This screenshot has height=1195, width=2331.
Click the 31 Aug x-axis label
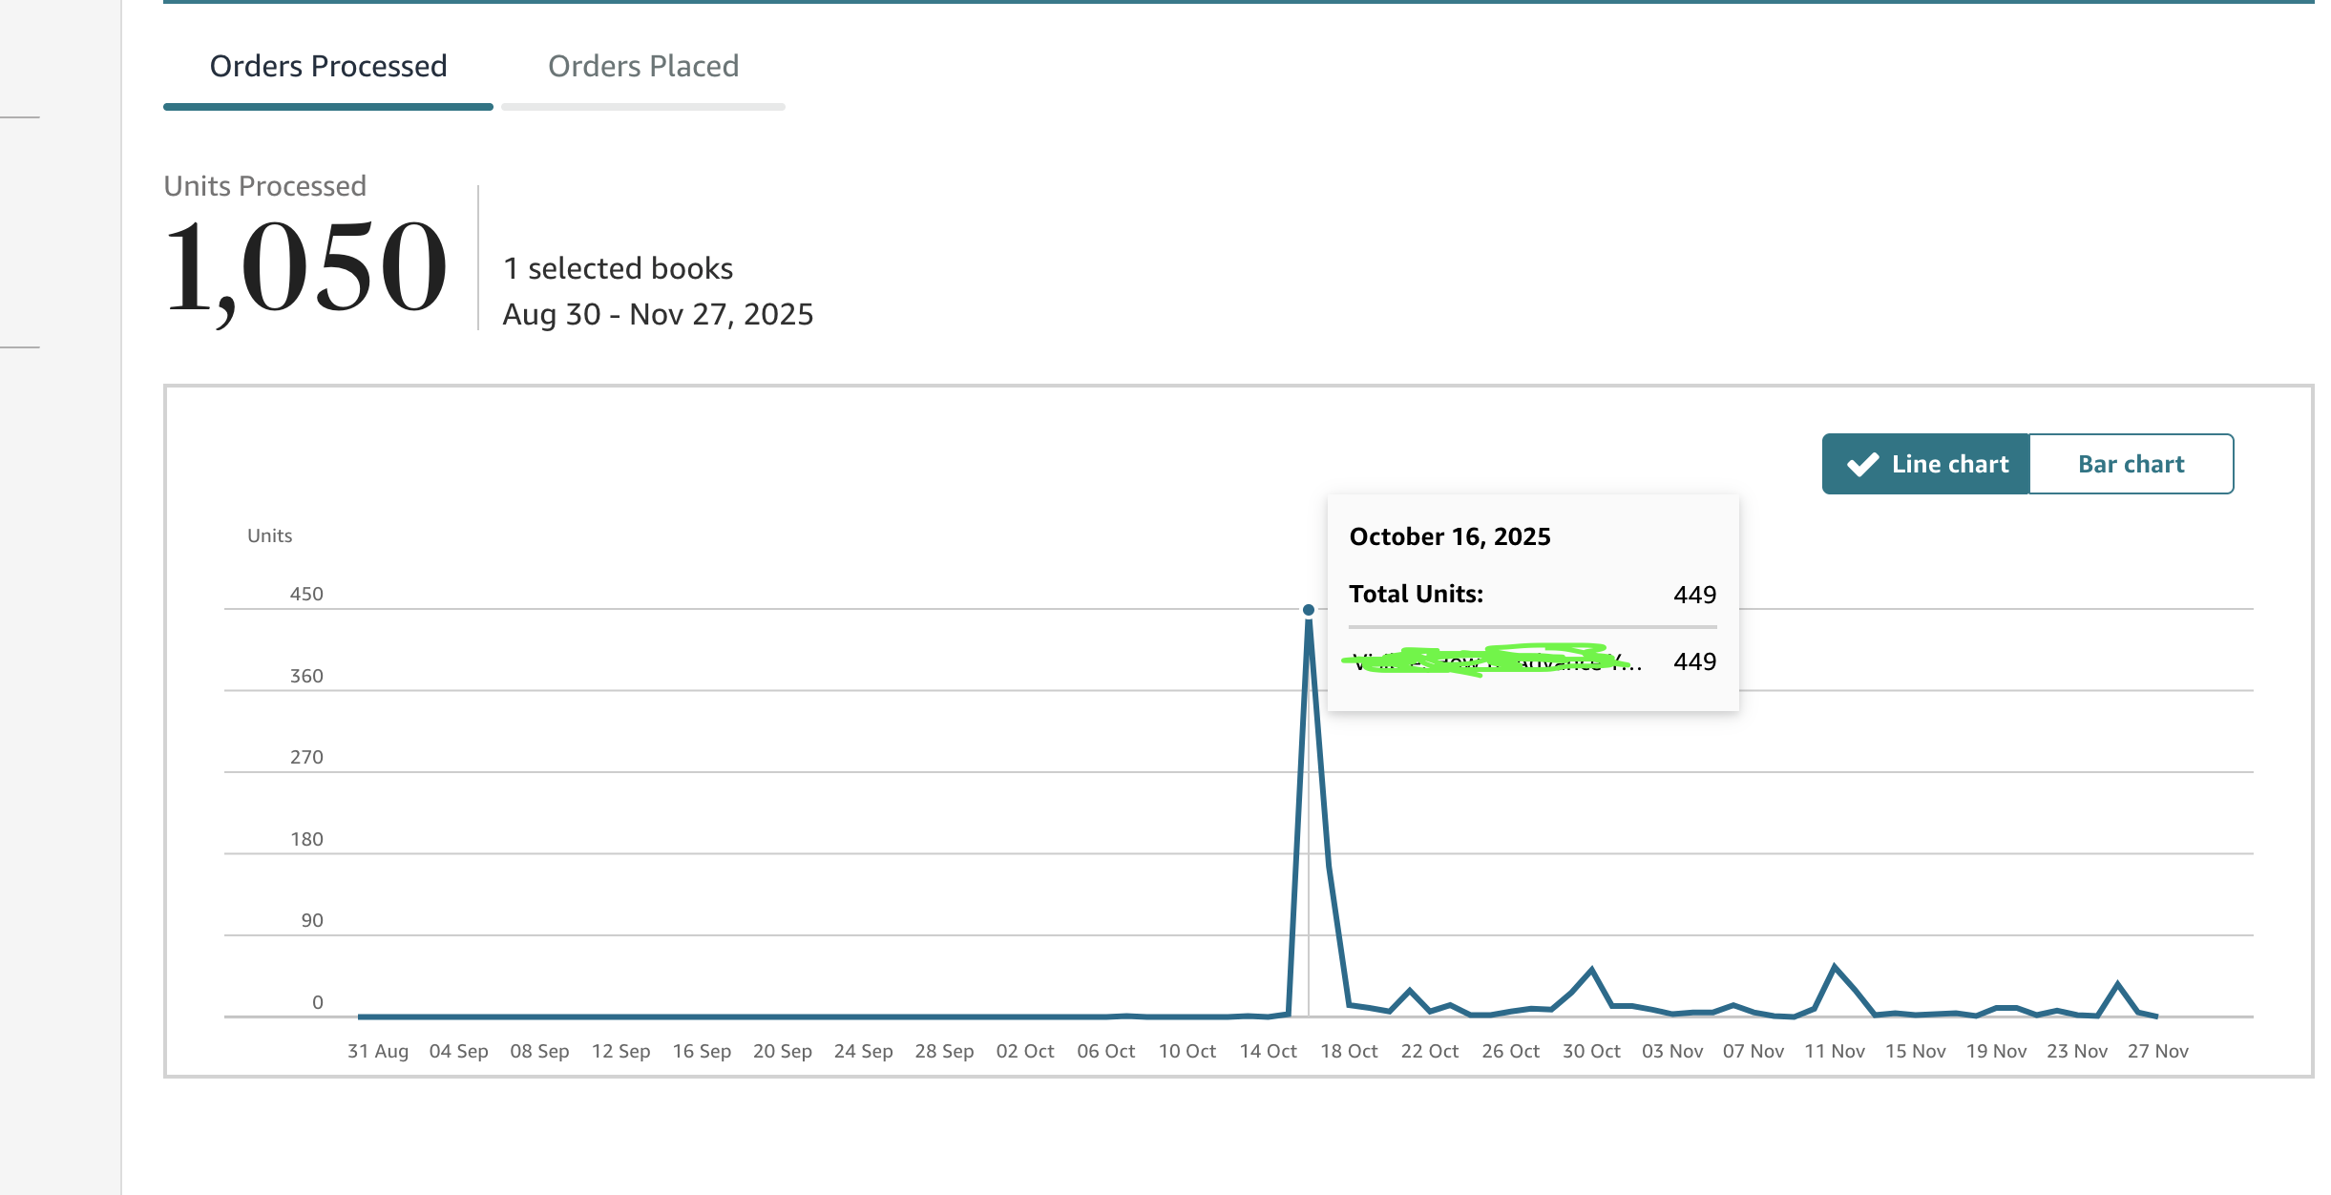377,1051
